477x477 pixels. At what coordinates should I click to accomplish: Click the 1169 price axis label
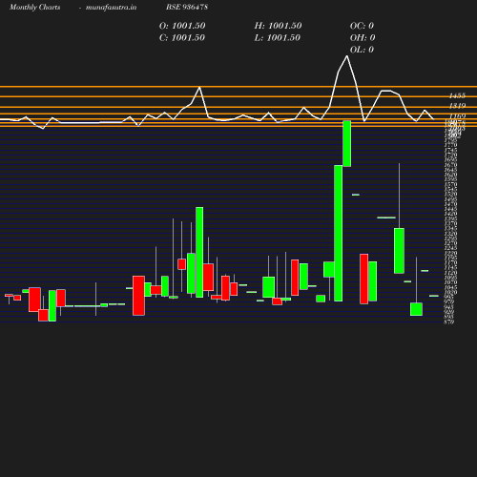(457, 115)
